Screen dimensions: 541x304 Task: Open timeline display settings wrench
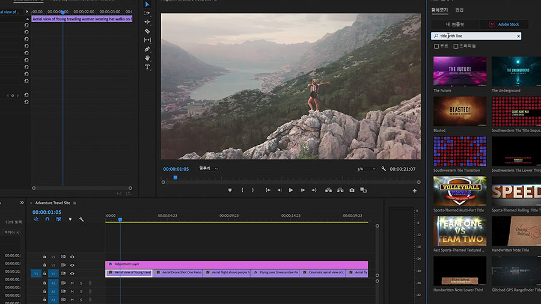[x=81, y=219]
